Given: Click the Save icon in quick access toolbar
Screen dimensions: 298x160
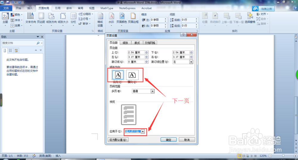Looking at the screenshot, I should 8,2.
